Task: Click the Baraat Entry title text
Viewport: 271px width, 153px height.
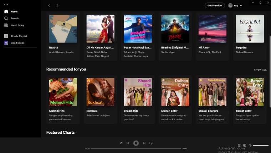Action: click(244, 111)
